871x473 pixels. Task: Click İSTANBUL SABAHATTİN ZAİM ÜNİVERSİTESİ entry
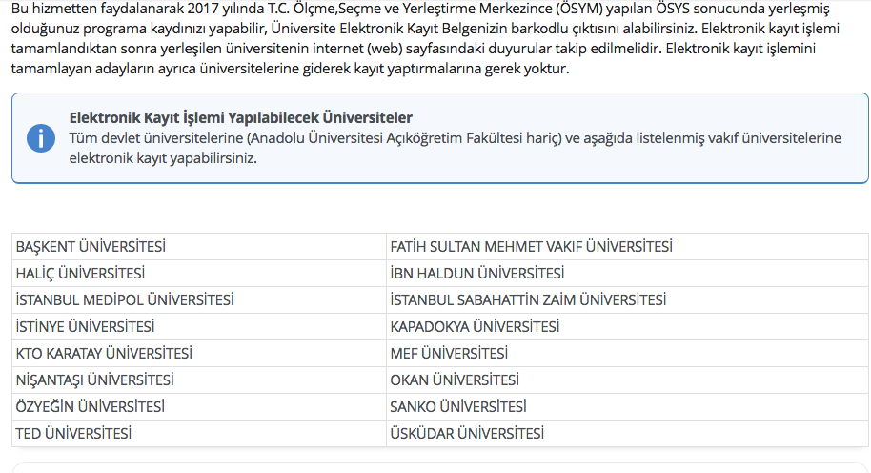627,299
